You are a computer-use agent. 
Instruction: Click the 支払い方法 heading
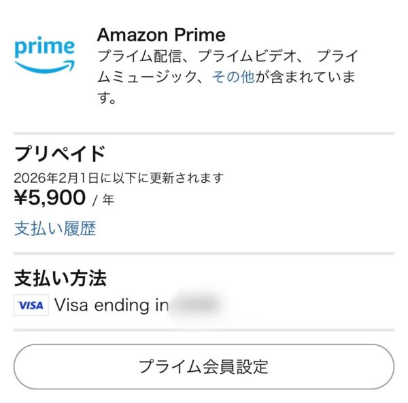click(60, 279)
